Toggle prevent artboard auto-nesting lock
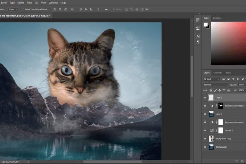 [224, 90]
